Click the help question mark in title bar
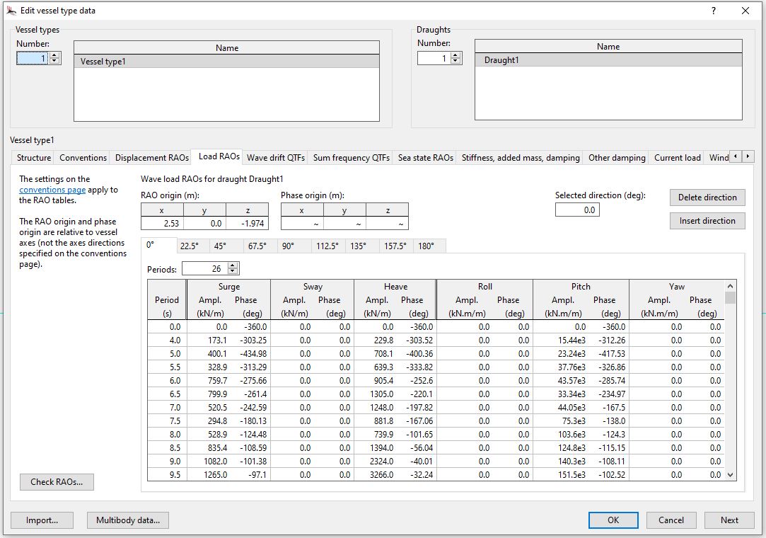Image resolution: width=766 pixels, height=538 pixels. (x=714, y=11)
